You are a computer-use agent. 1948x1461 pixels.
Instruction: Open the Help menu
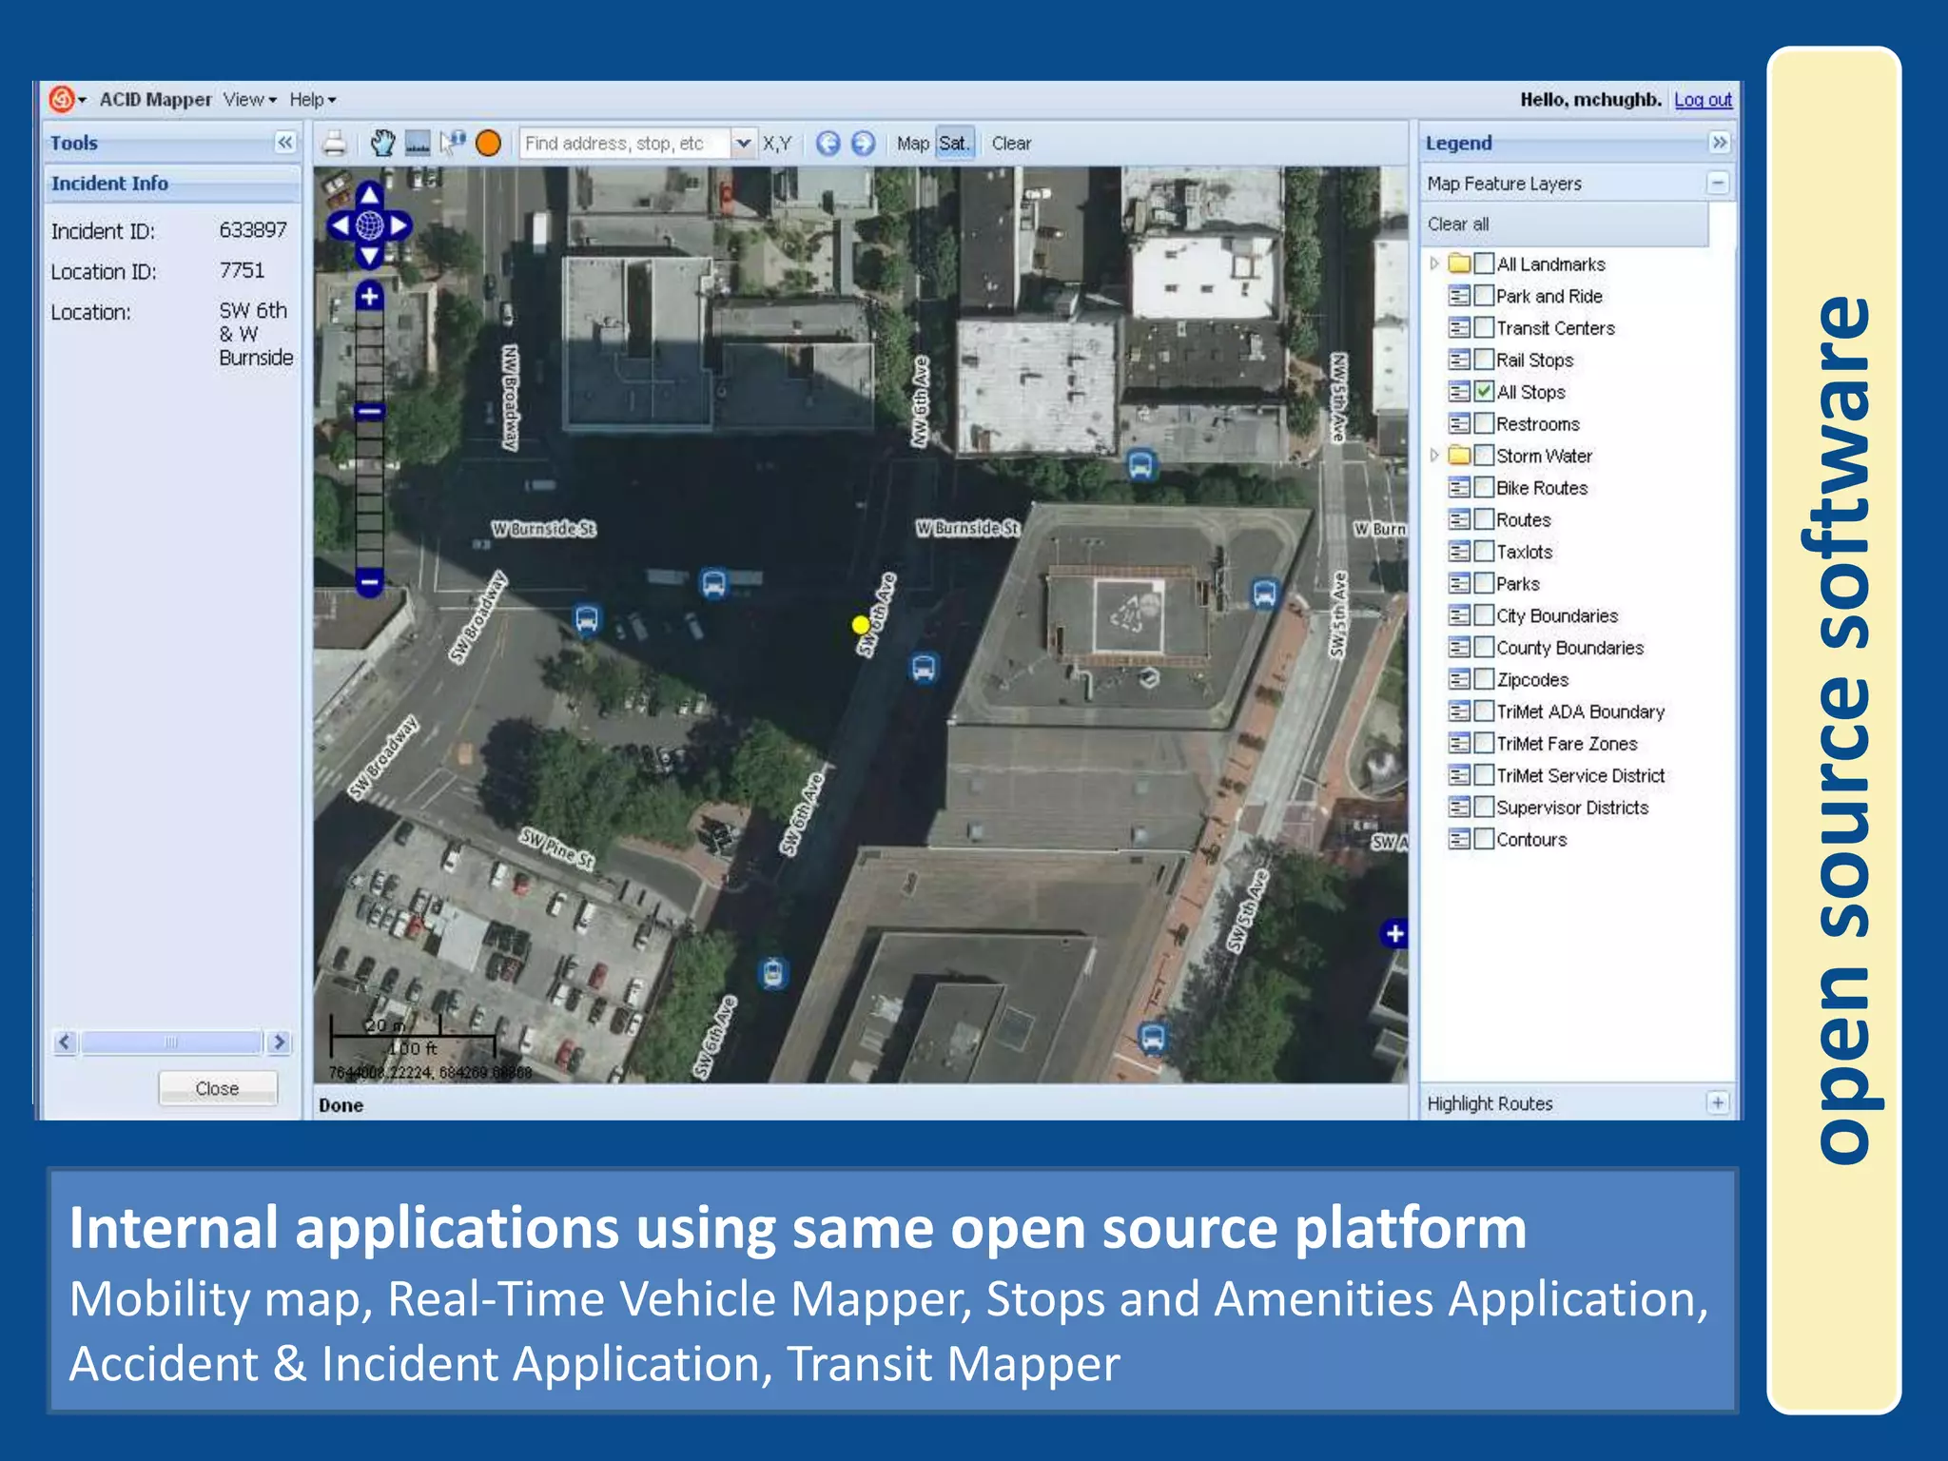(x=312, y=100)
